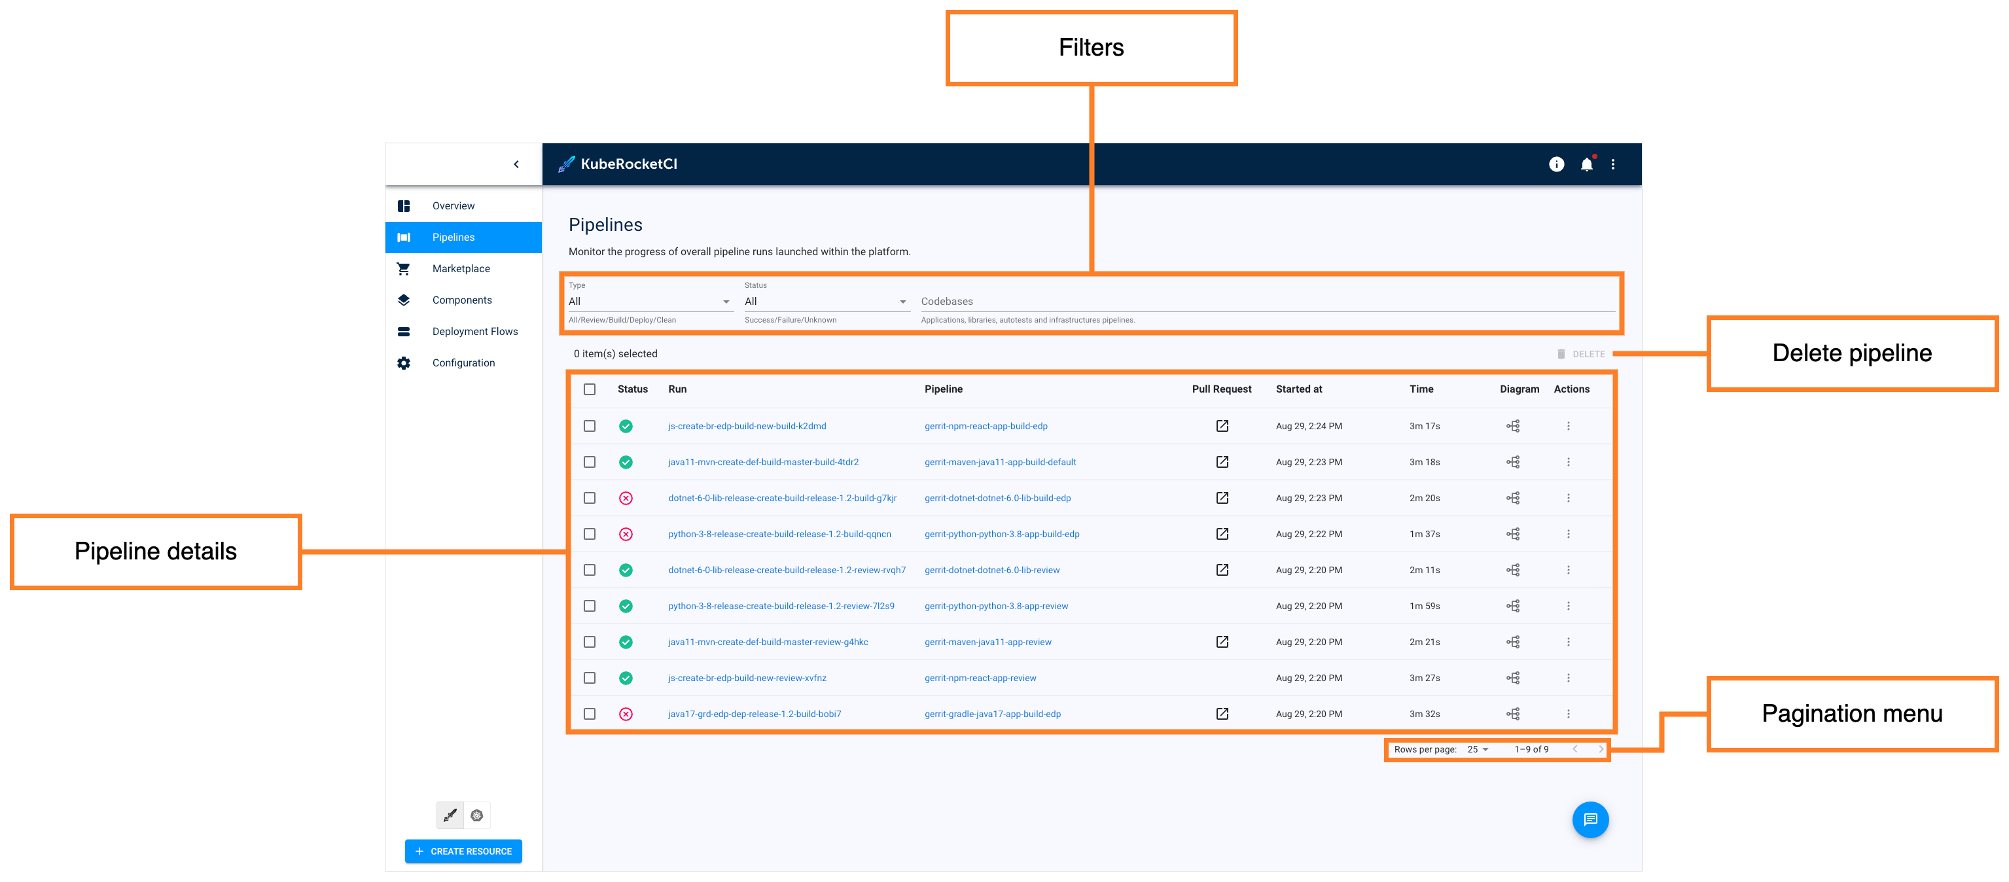Open Deployment Flows in the sidebar

pyautogui.click(x=463, y=332)
